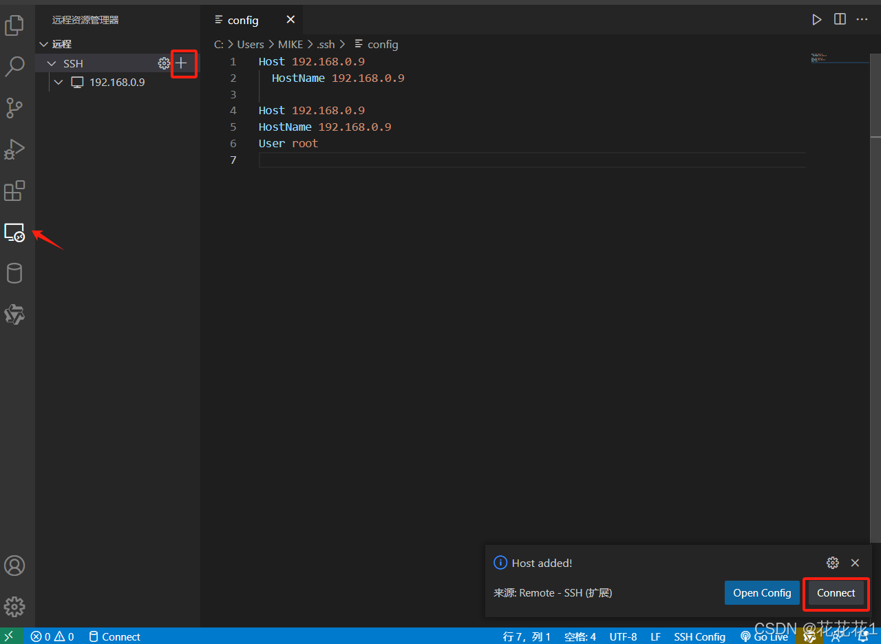Open SSH config settings gear in sidebar
881x644 pixels.
click(164, 63)
